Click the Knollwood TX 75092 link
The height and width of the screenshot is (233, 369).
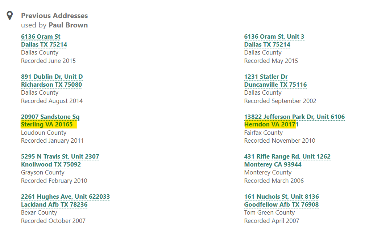pos(51,164)
